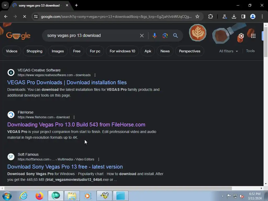This screenshot has width=268, height=201.
Task: Apply the For windows 10 chip
Action: [122, 51]
